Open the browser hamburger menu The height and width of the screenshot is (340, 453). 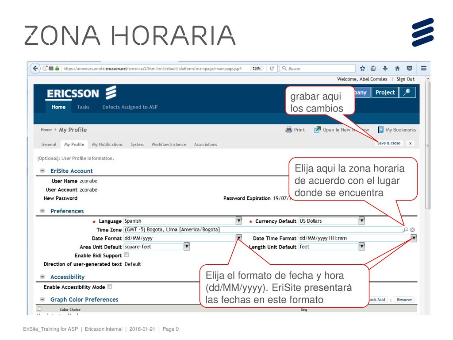coord(424,68)
